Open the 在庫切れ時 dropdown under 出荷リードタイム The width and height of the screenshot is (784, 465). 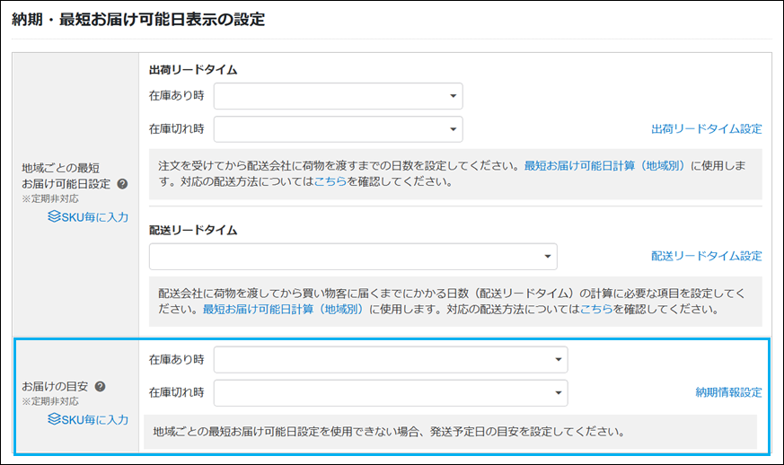pos(338,129)
